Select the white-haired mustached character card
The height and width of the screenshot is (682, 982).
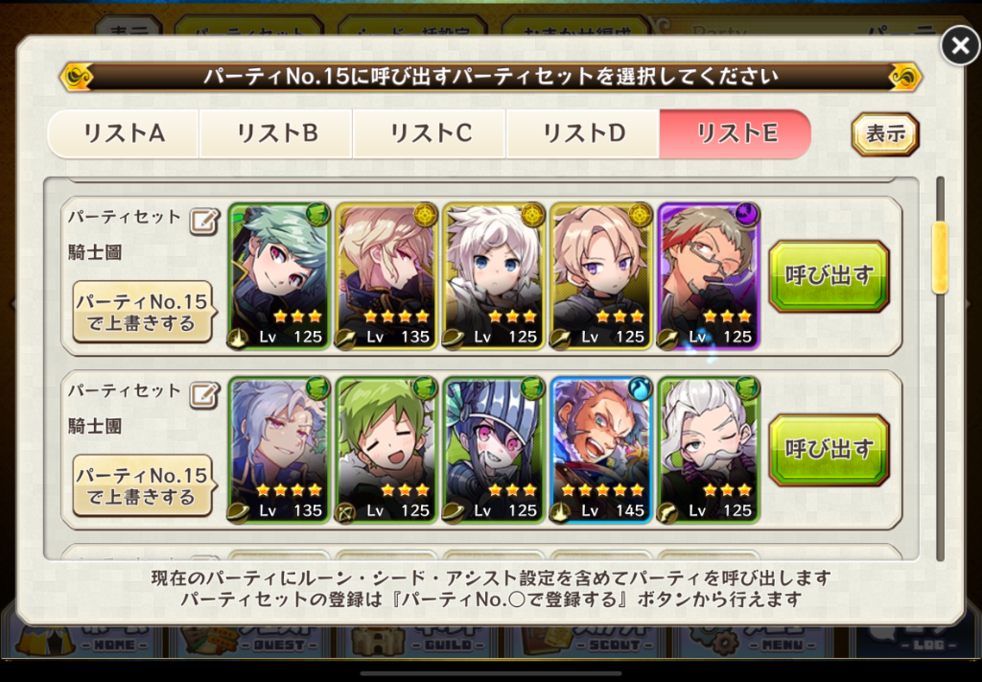coord(709,450)
